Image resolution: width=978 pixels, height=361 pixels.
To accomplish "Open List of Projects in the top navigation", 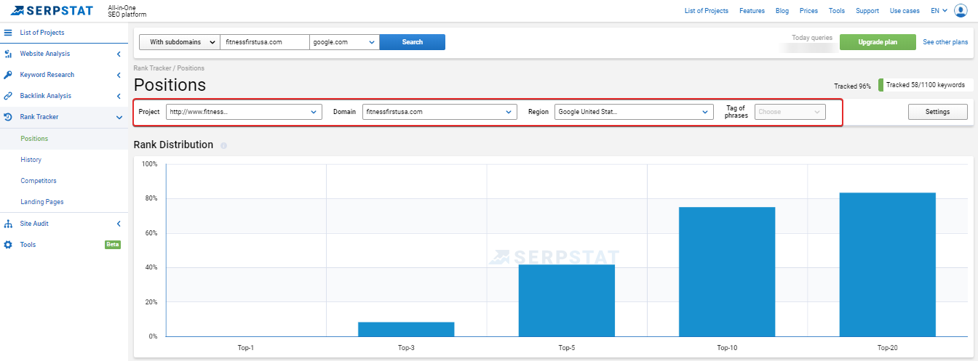I will click(707, 11).
